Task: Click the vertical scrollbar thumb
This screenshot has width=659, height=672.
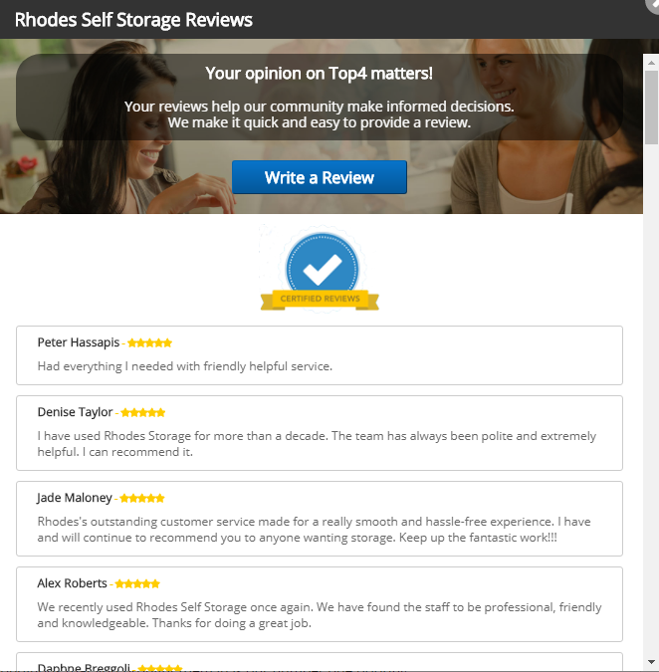Action: (651, 108)
